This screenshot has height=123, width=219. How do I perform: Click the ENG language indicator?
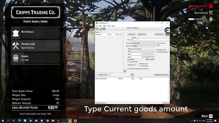[x=203, y=121]
